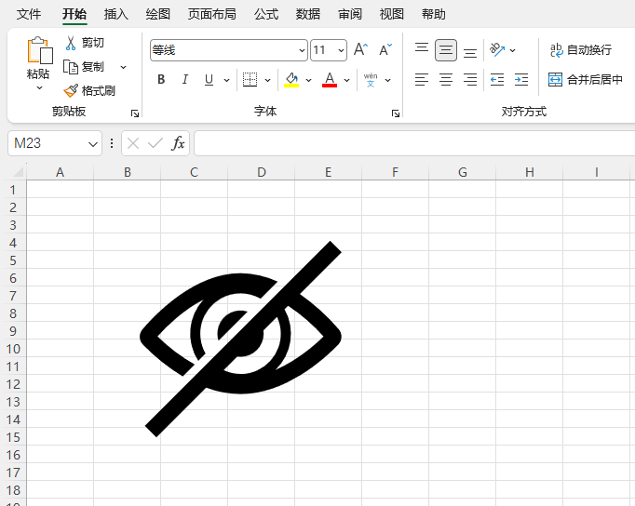The image size is (635, 506).
Task: Expand the Paste options arrow
Action: [40, 87]
